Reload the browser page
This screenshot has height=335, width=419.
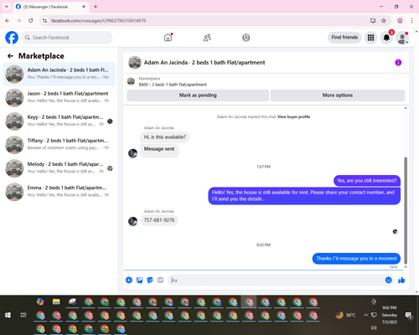pyautogui.click(x=31, y=21)
